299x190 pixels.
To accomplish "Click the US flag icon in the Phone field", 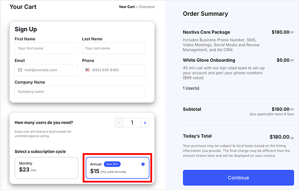I will [x=88, y=70].
